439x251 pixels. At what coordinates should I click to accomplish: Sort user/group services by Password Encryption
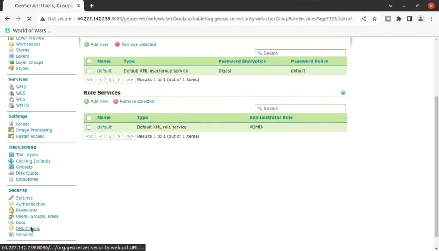[242, 61]
